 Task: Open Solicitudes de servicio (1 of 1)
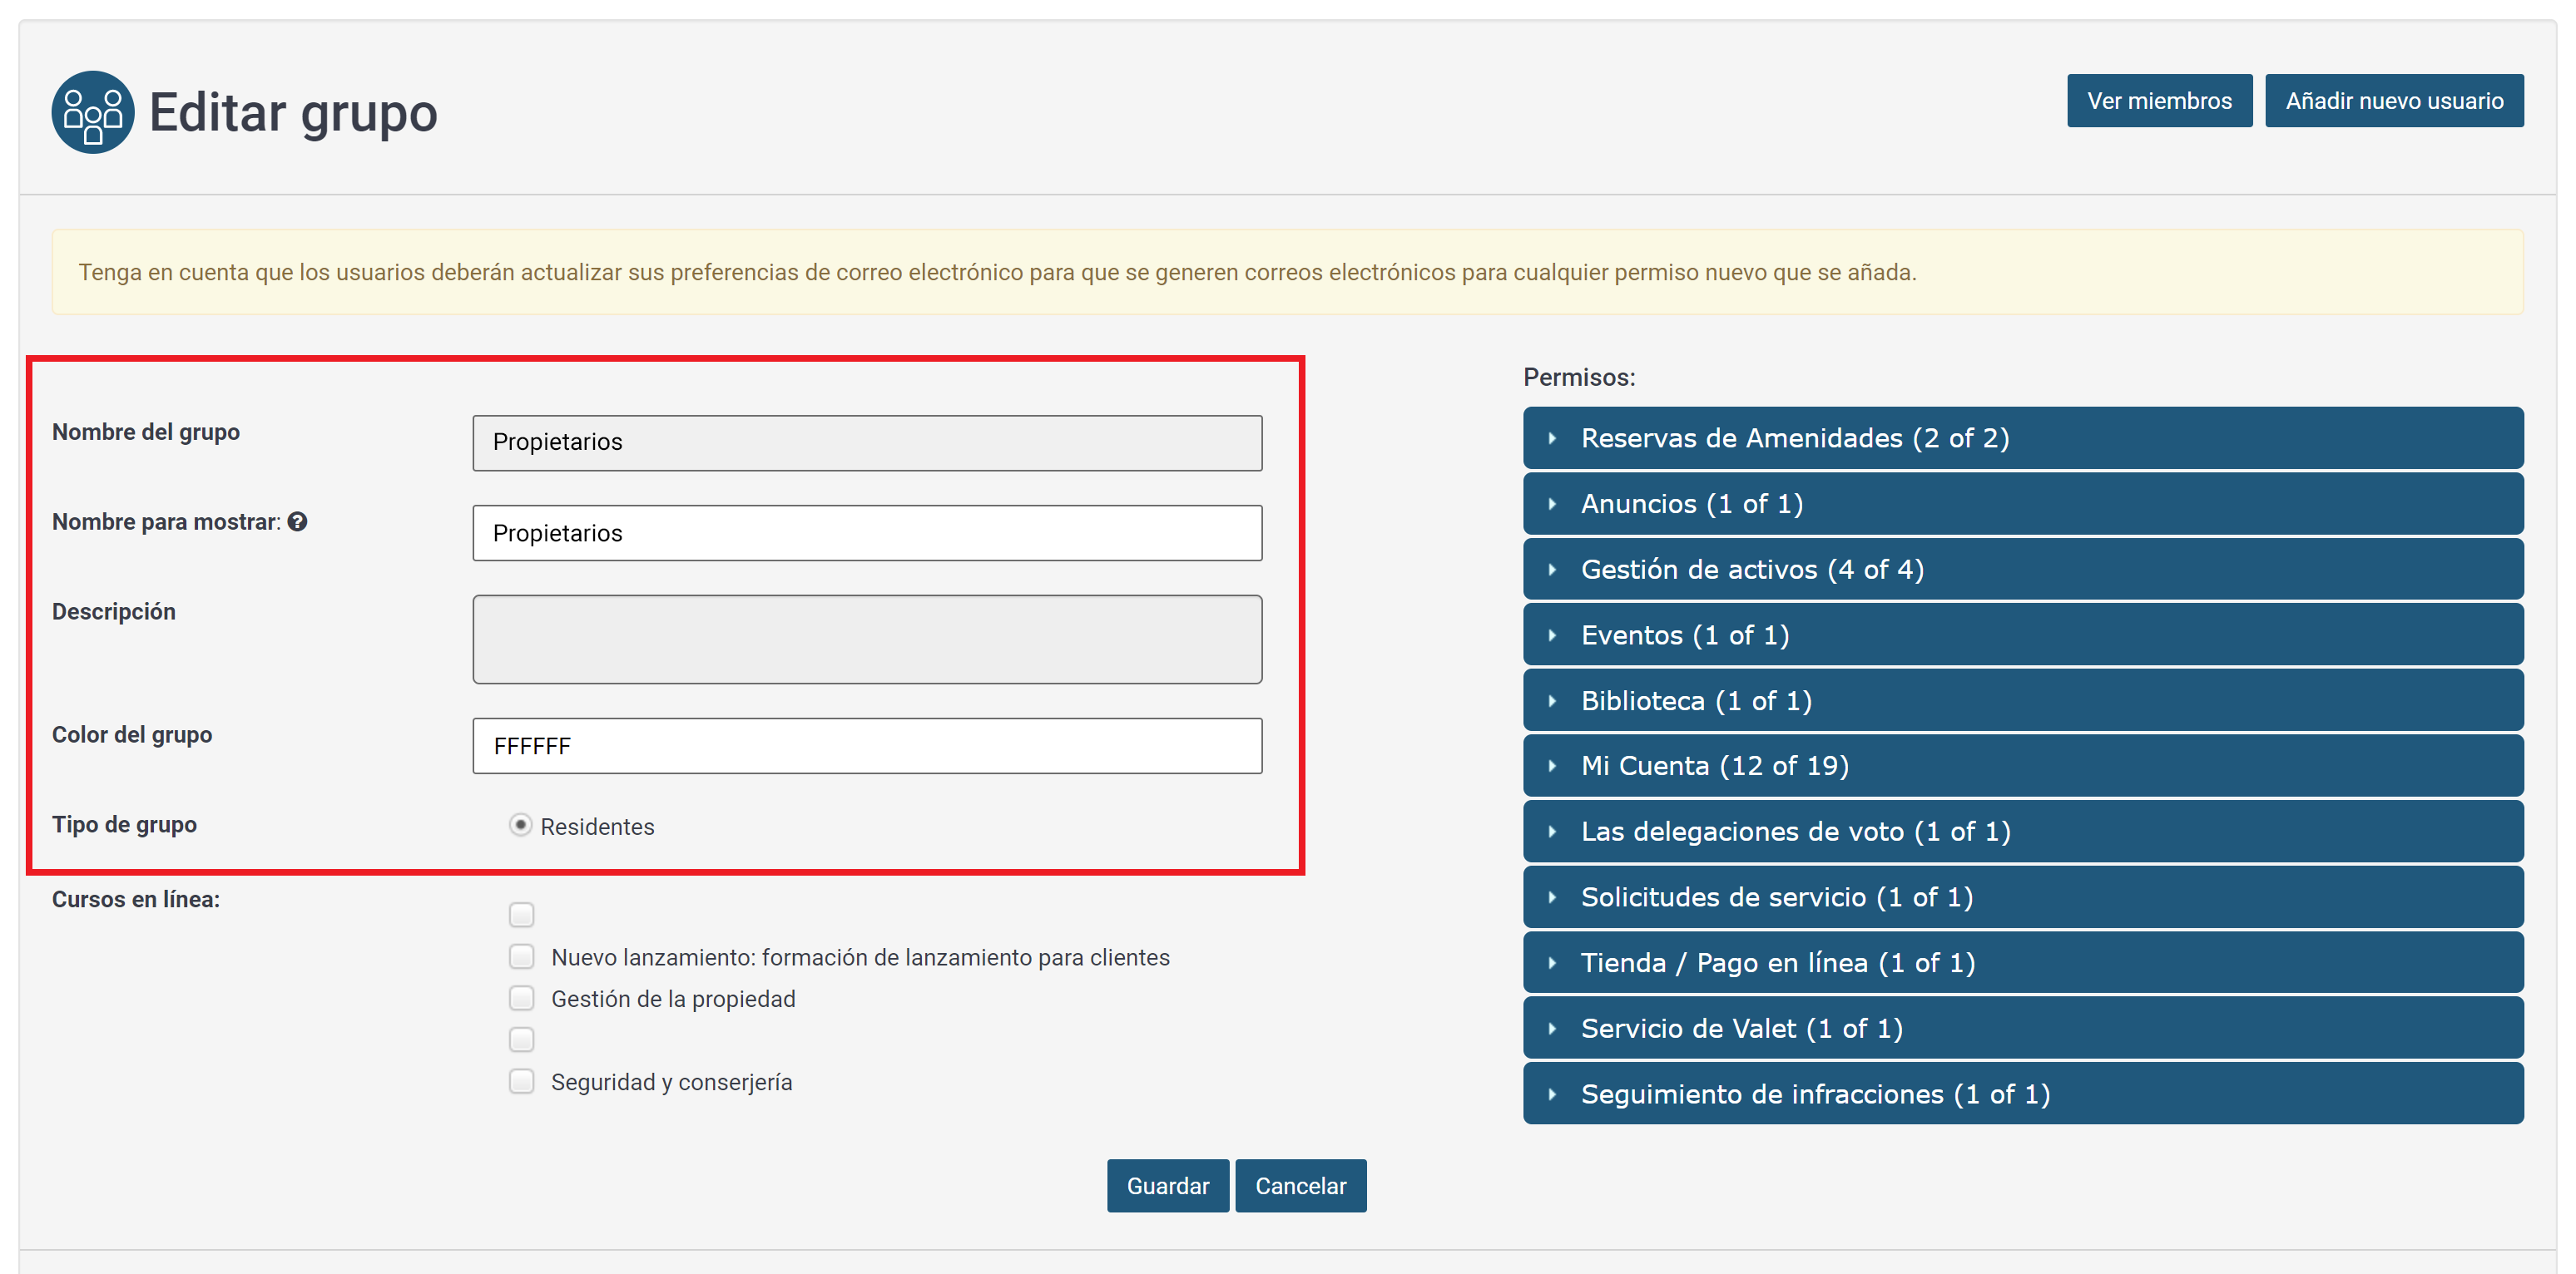(2022, 897)
